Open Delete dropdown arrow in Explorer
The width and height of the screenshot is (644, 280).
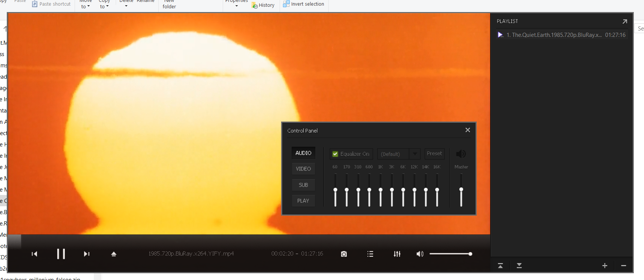point(126,6)
